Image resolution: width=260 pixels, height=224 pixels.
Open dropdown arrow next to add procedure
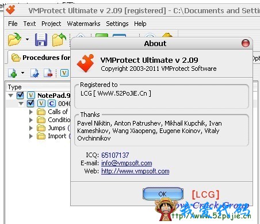pyautogui.click(x=22, y=73)
